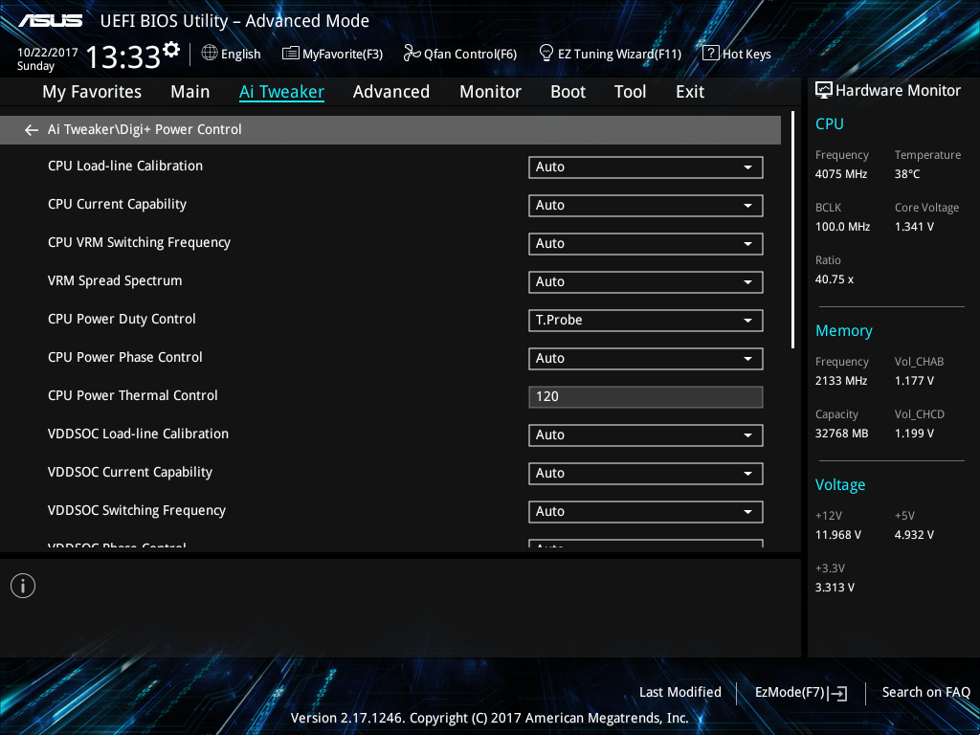Click the 1.341 V core voltage value

pos(914,227)
